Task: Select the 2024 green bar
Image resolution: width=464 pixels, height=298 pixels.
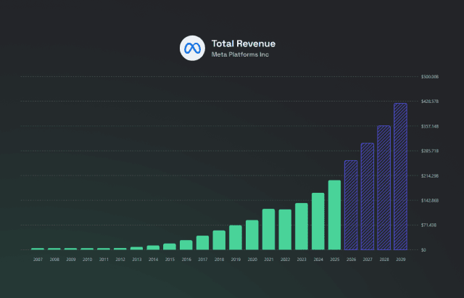Action: [x=318, y=221]
